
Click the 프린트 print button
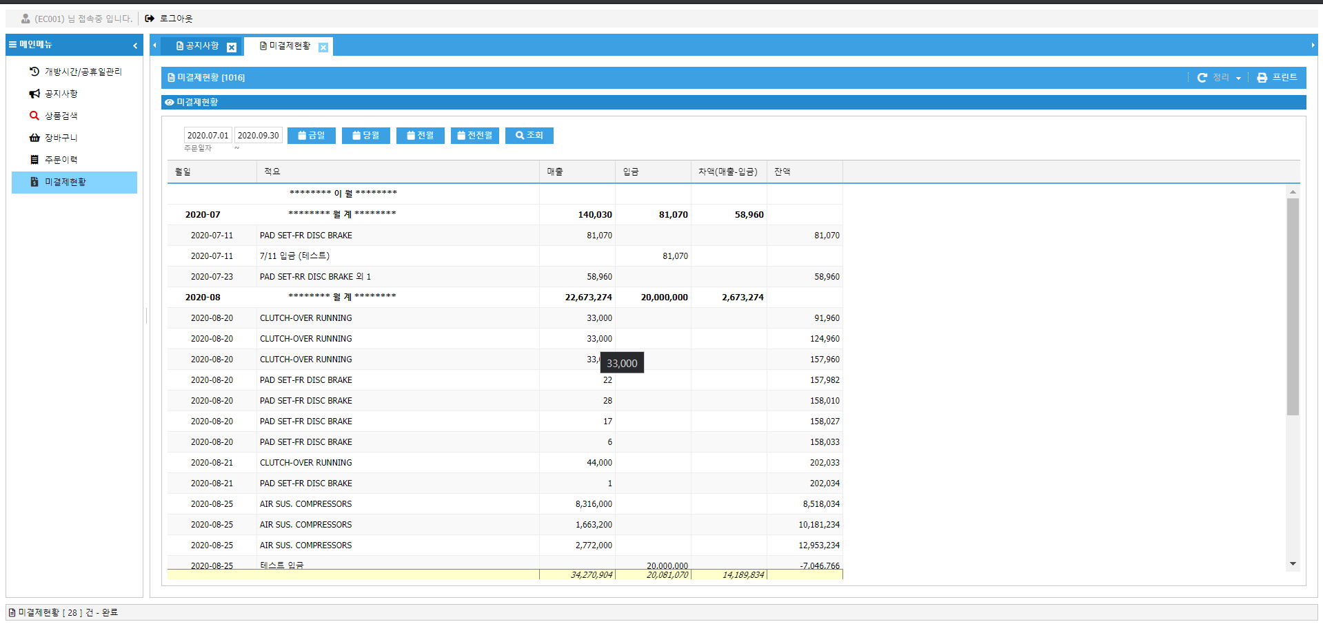click(x=1277, y=78)
